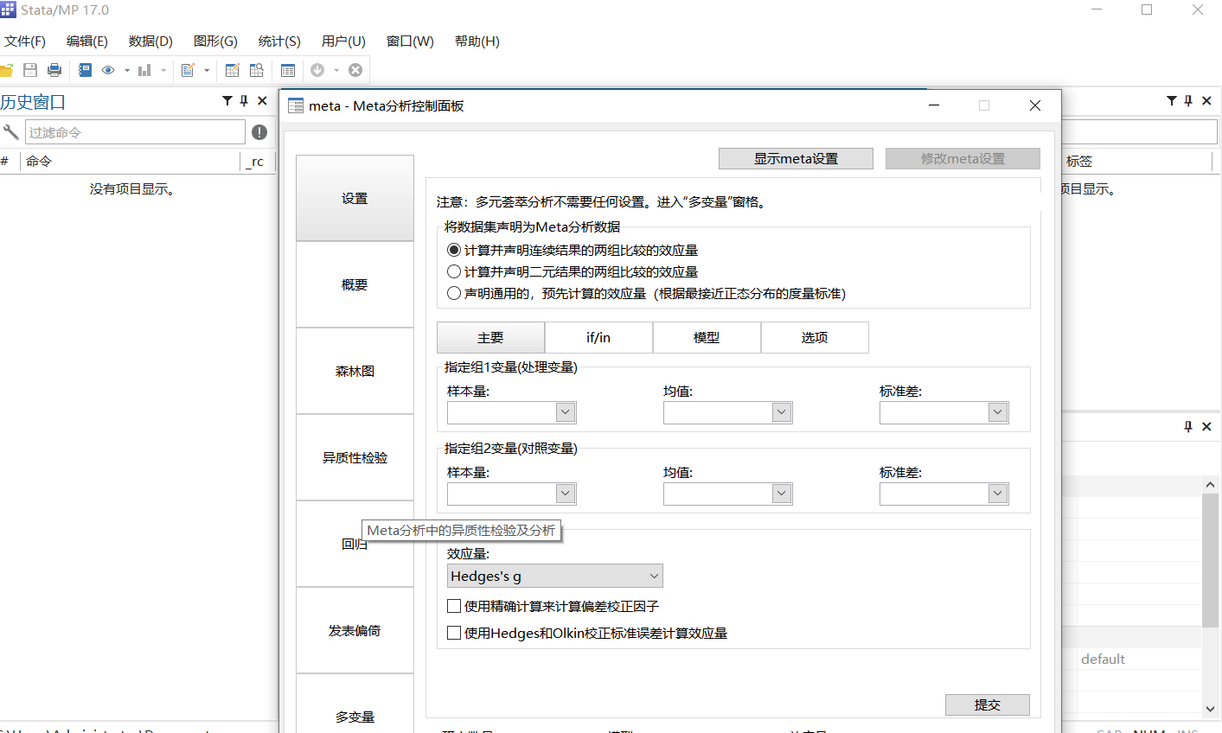The image size is (1222, 733).
Task: Open the 数据(D) menu
Action: (x=150, y=41)
